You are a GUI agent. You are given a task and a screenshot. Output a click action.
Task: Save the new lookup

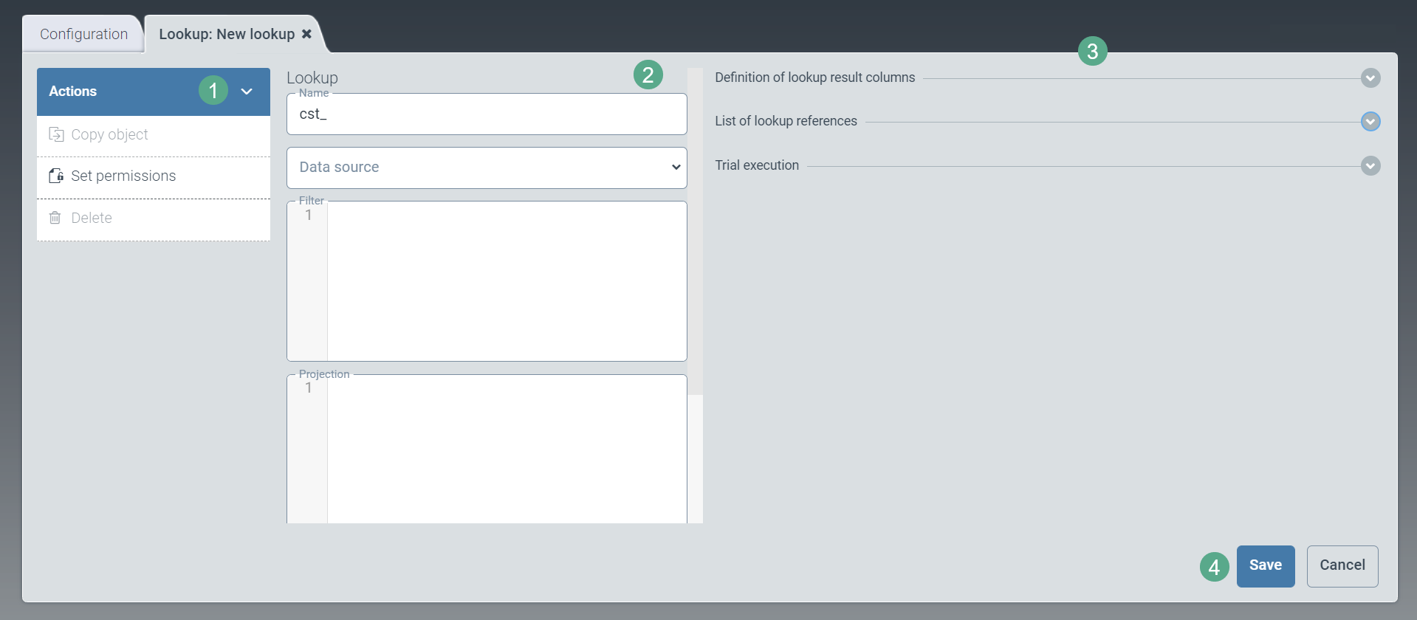pyautogui.click(x=1265, y=566)
